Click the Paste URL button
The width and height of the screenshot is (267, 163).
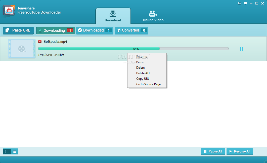pos(18,30)
